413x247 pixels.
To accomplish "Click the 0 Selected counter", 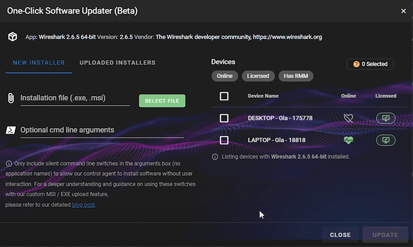I will pyautogui.click(x=370, y=64).
